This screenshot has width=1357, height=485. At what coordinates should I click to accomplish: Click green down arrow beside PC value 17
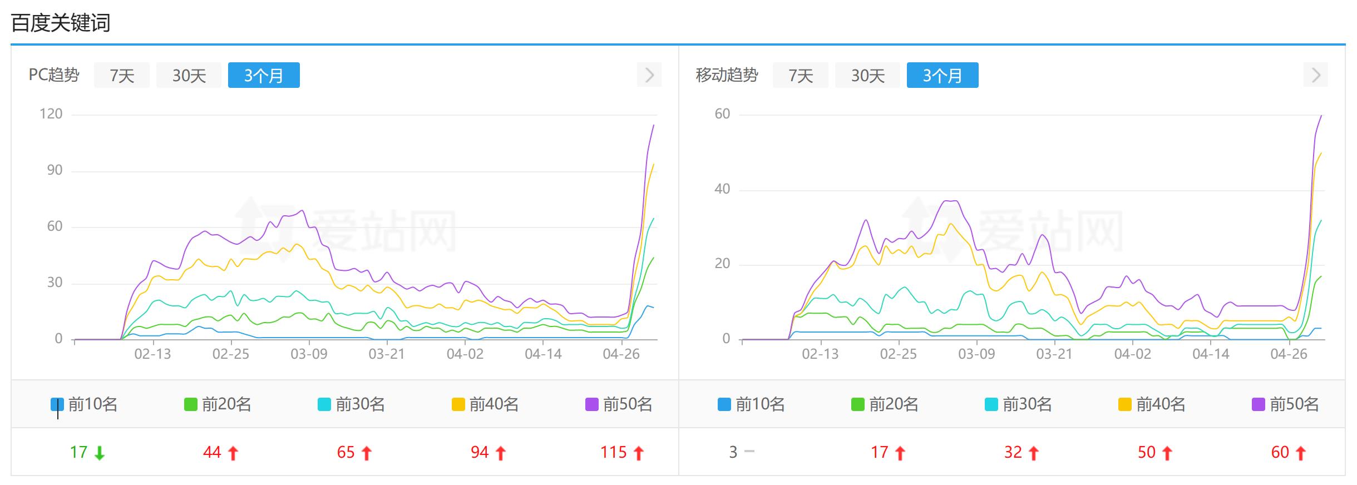coord(100,453)
